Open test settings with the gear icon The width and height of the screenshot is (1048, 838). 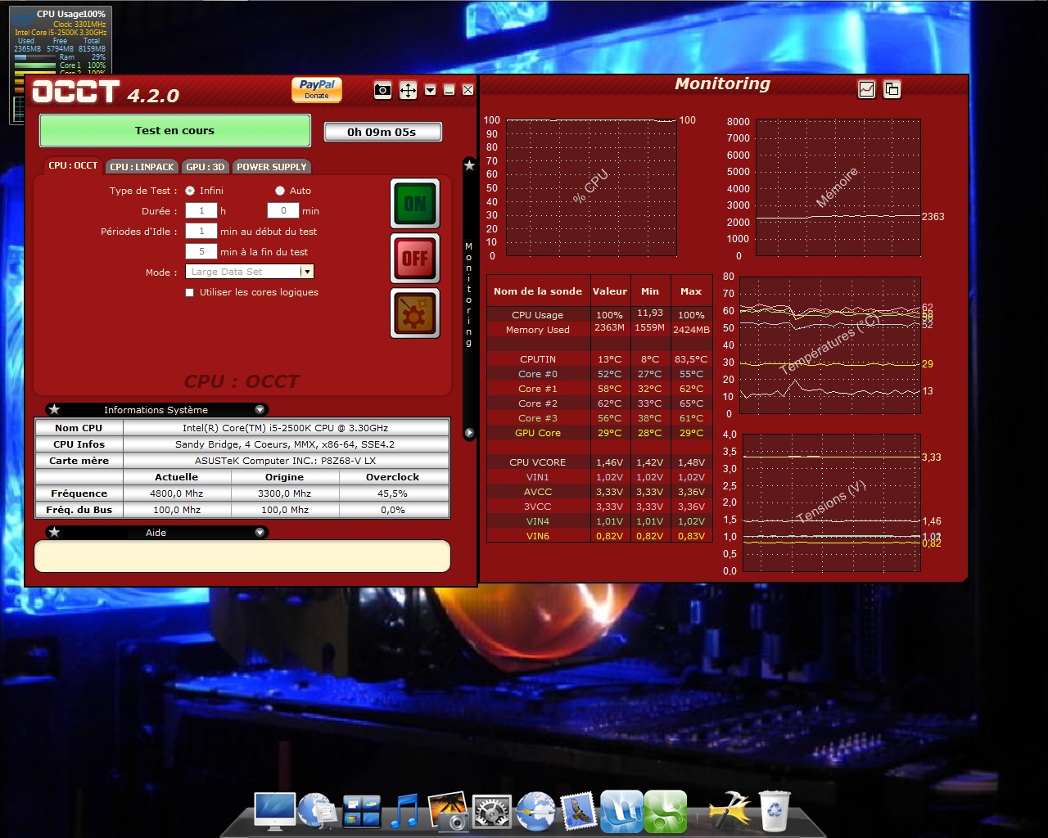click(415, 313)
